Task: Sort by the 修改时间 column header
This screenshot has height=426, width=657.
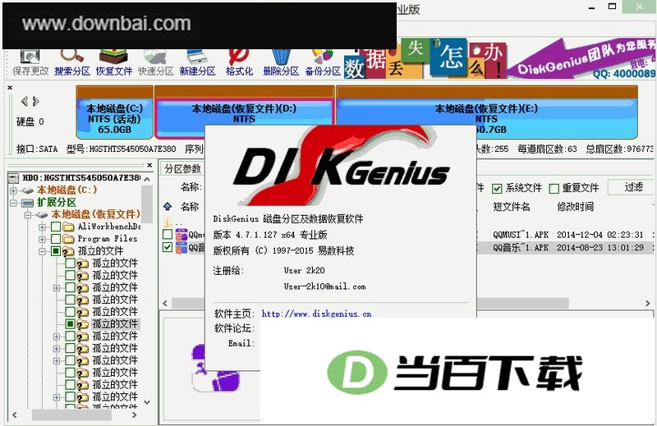Action: pyautogui.click(x=576, y=206)
